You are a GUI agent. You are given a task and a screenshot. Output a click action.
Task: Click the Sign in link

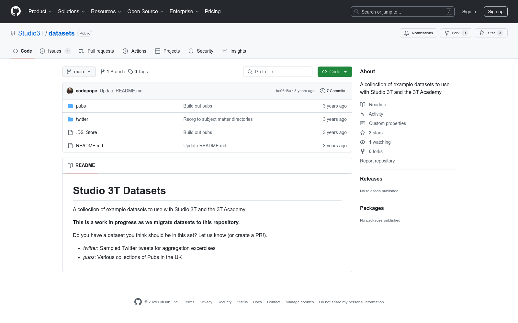click(469, 12)
